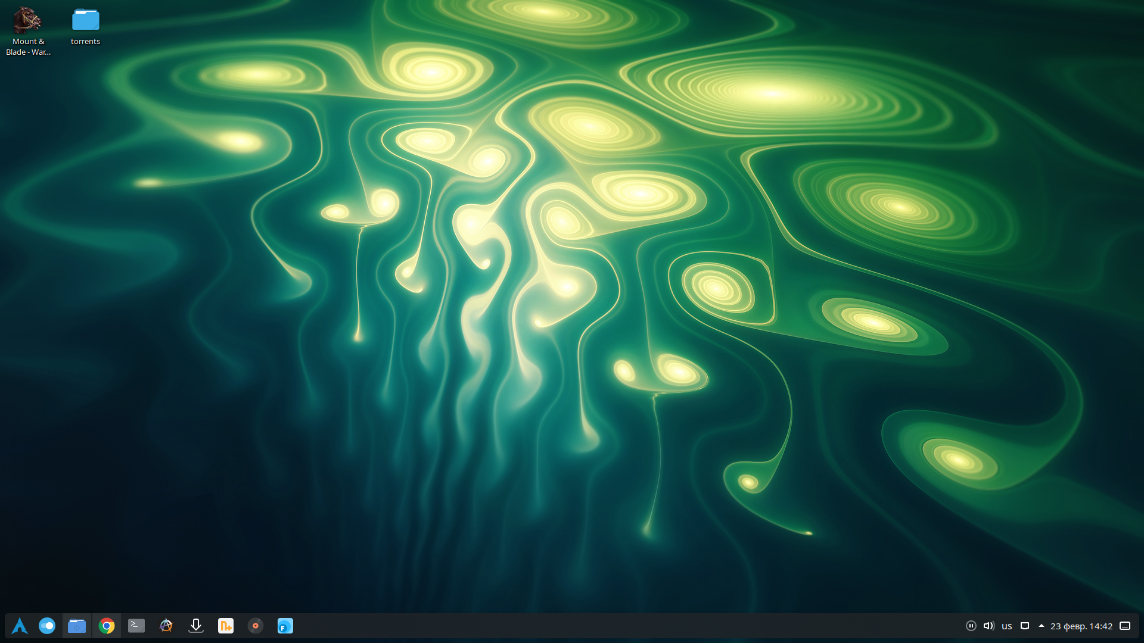
Task: Switch the 'us' keyboard layout indicator
Action: click(x=1007, y=626)
